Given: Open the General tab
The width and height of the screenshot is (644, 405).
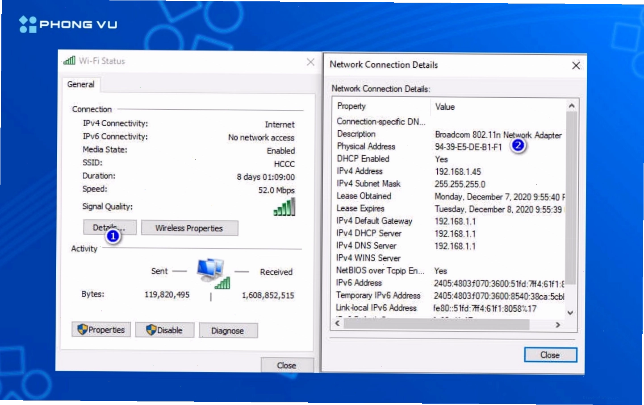Looking at the screenshot, I should 81,84.
